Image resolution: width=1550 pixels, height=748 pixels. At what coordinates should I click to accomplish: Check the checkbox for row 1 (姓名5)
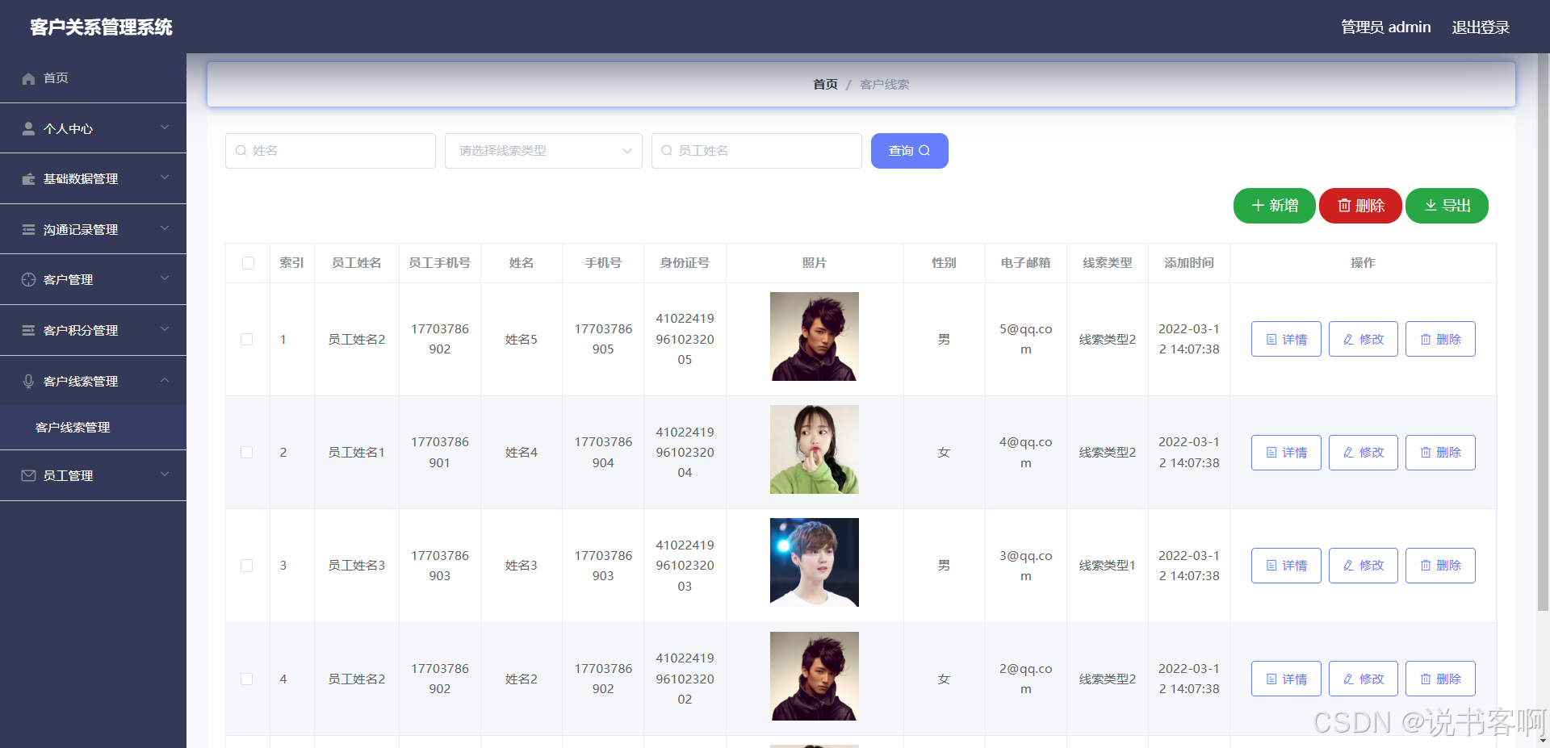click(x=247, y=340)
